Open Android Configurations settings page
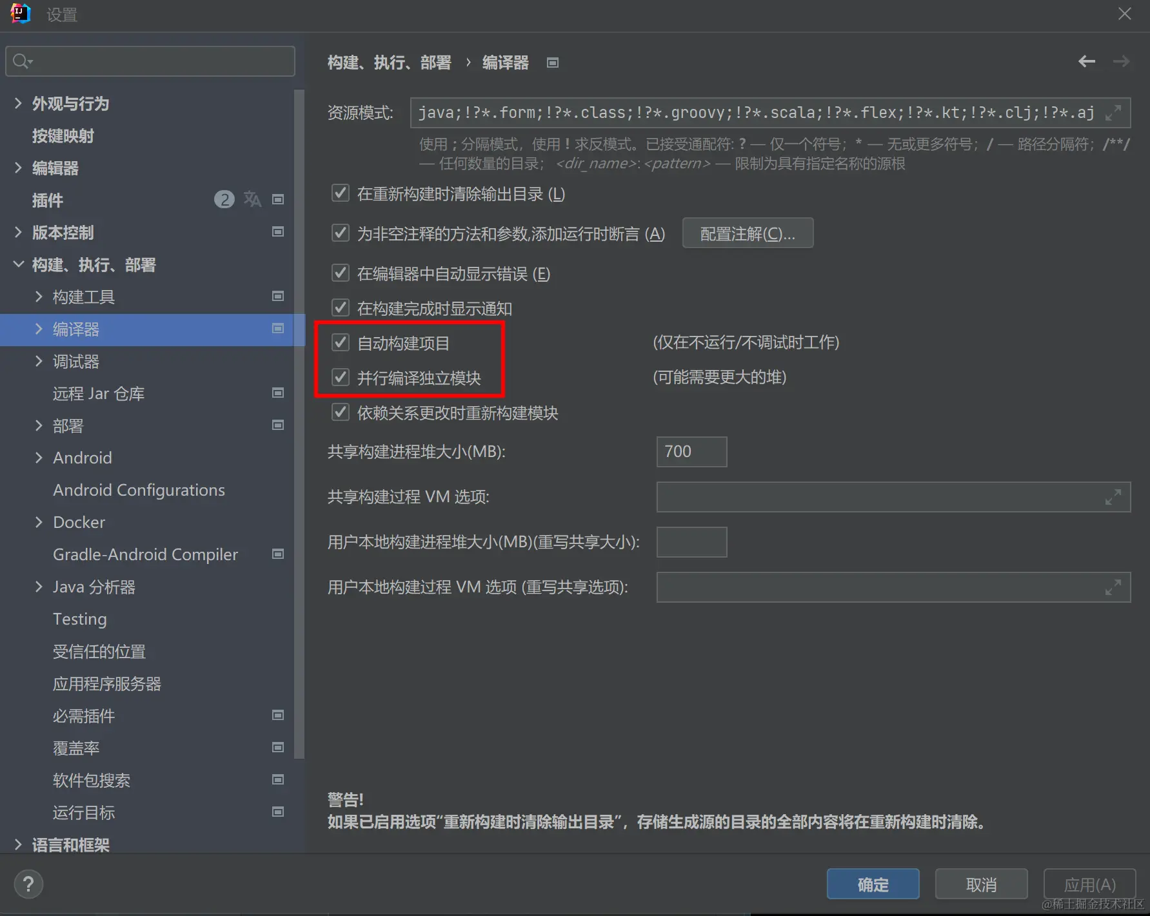 pyautogui.click(x=139, y=490)
